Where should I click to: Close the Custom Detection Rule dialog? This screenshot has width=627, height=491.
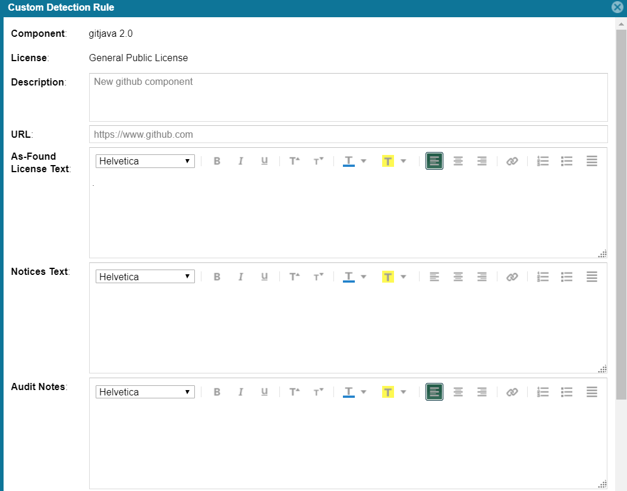[x=617, y=8]
